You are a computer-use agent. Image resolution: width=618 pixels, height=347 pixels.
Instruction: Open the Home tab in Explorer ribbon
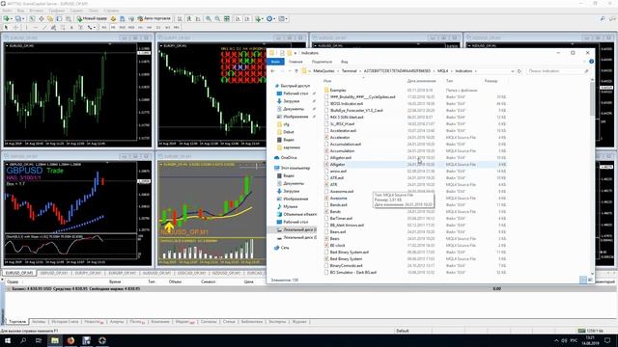coord(295,62)
